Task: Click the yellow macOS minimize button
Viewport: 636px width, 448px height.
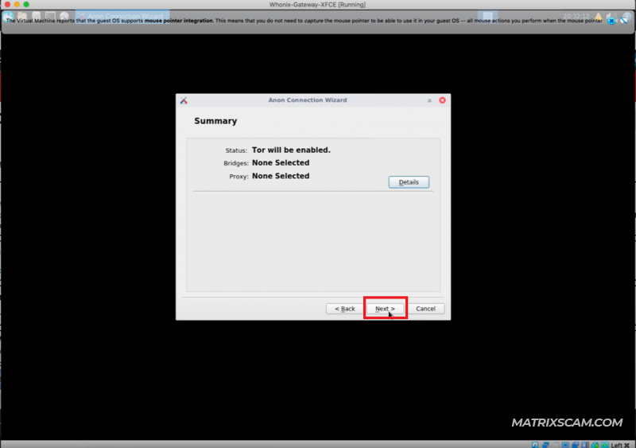Action: 17,5
